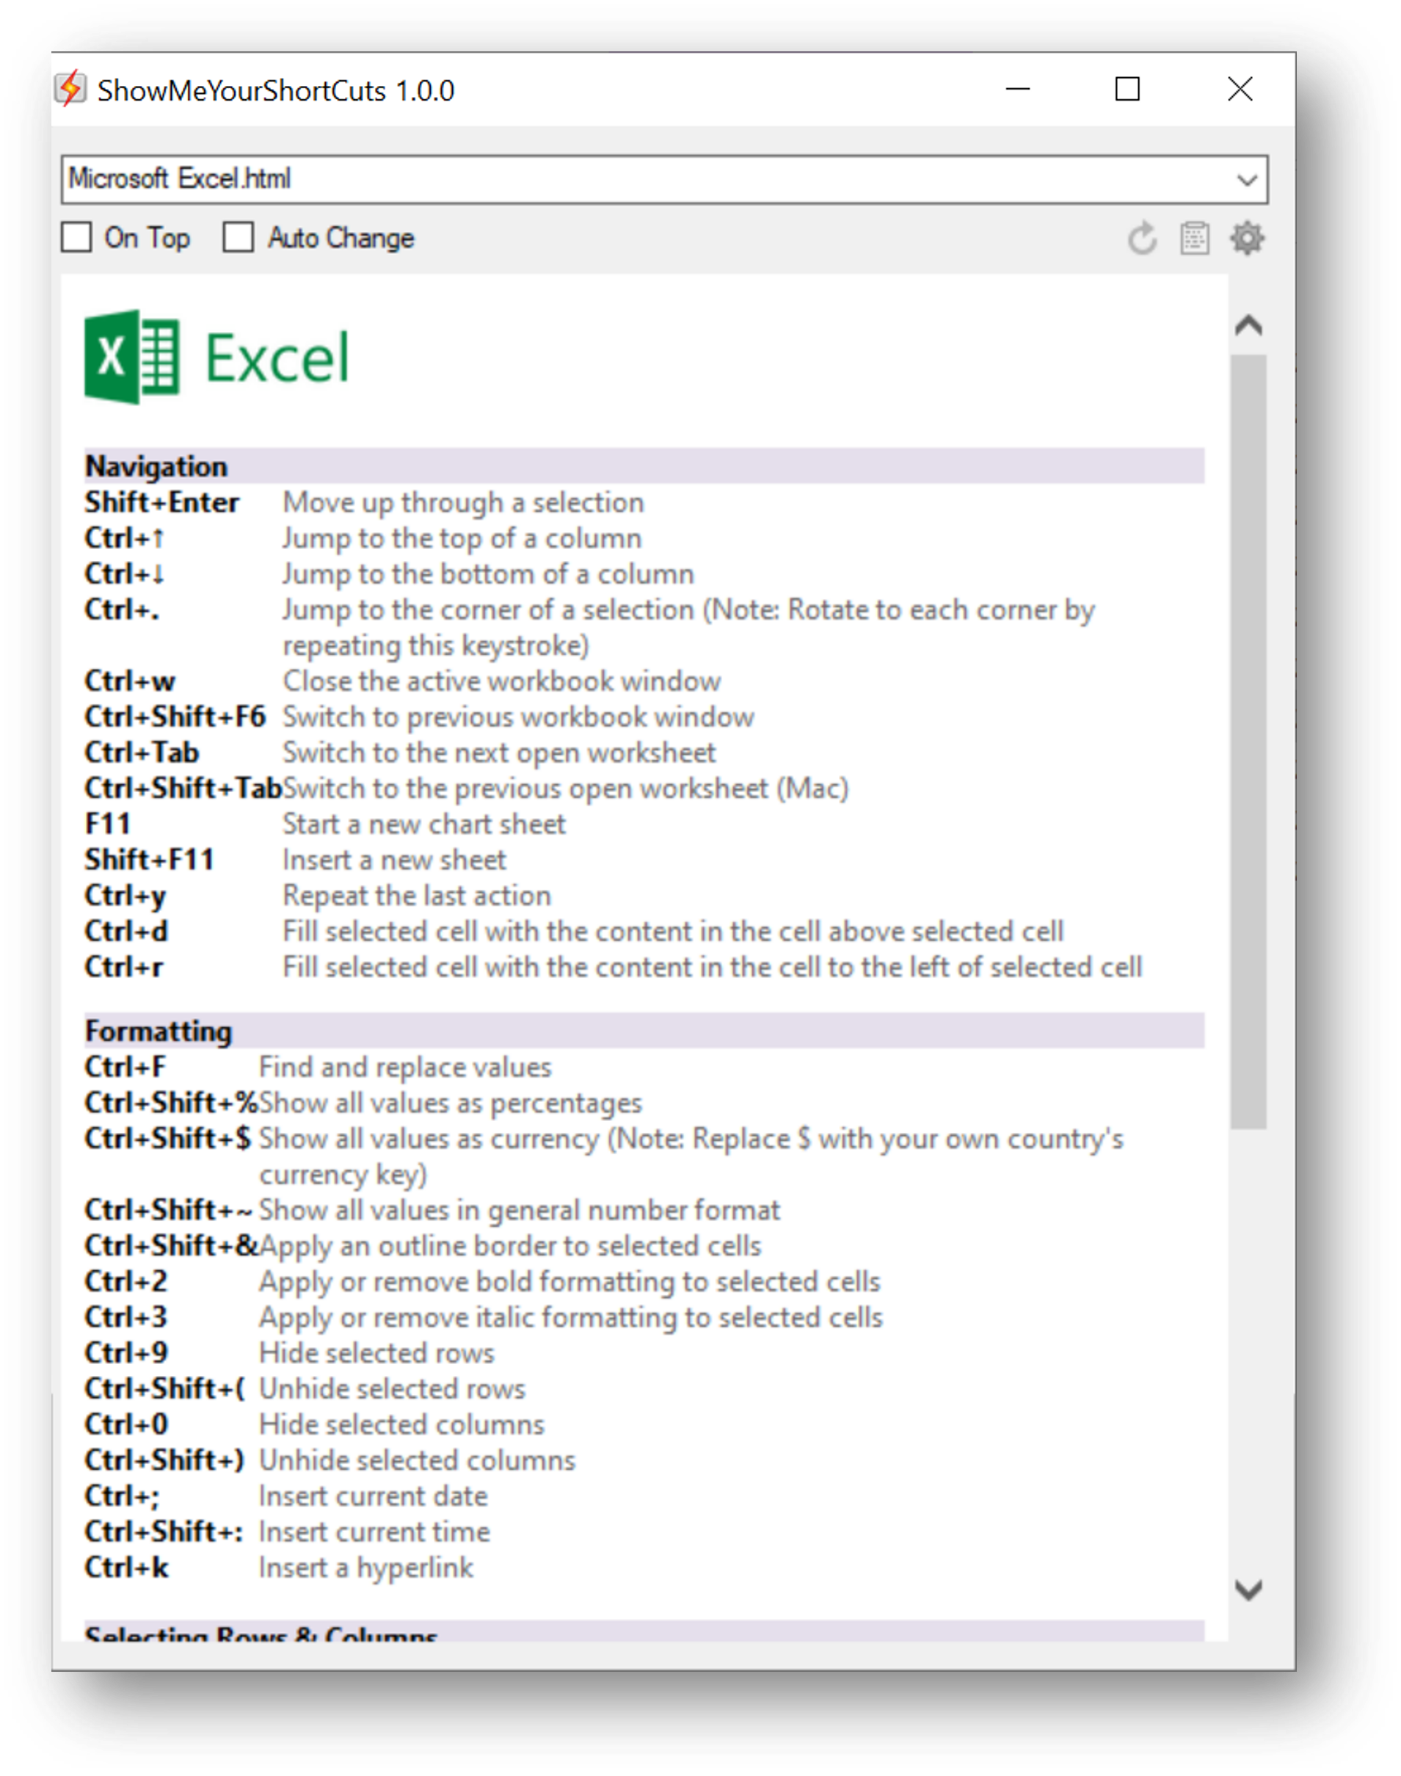The image size is (1401, 1776).
Task: Click 'Insert current date'
Action: 374,1496
